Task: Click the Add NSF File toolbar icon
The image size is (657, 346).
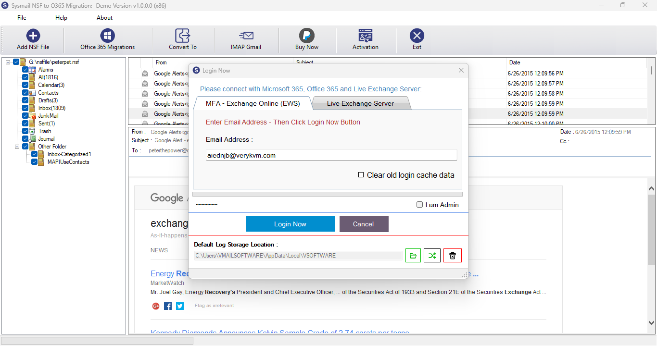Action: (33, 36)
